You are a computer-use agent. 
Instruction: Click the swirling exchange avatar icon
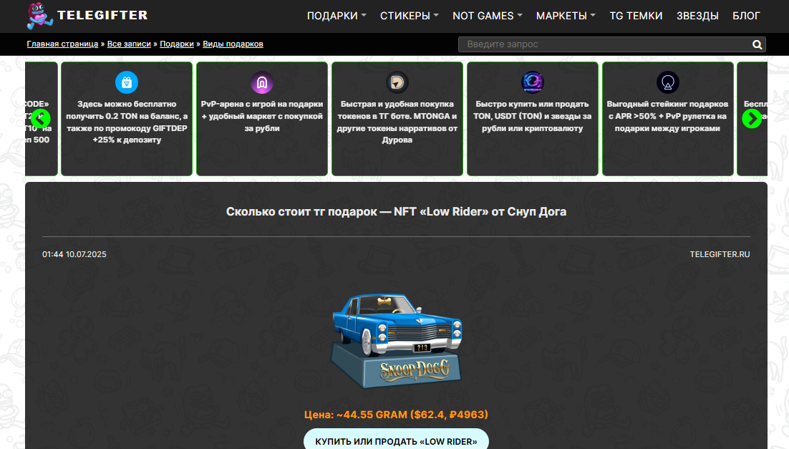click(x=533, y=82)
